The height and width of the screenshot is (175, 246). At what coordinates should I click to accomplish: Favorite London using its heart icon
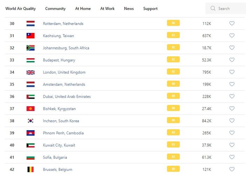[232, 72]
